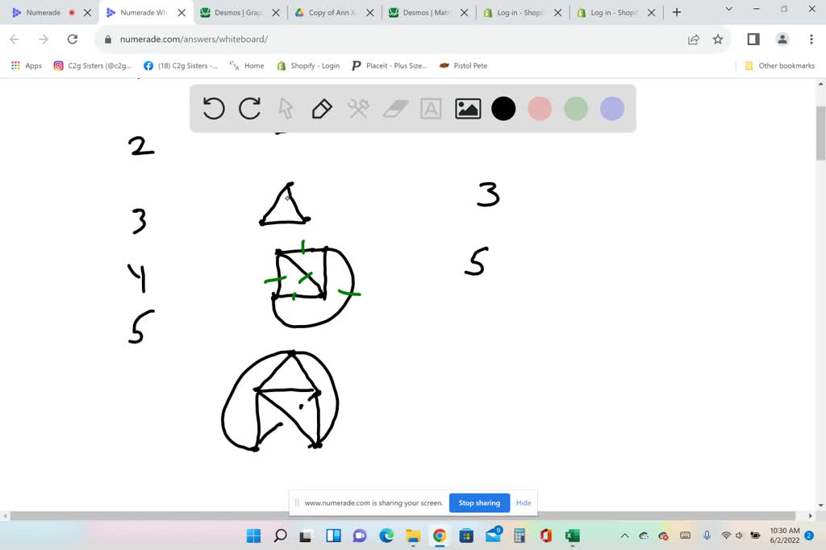Select the Pen drawing tool

(322, 108)
